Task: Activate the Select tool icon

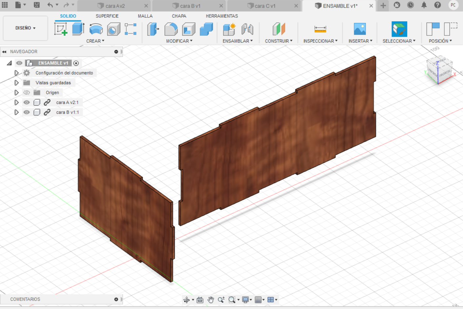Action: pyautogui.click(x=399, y=29)
